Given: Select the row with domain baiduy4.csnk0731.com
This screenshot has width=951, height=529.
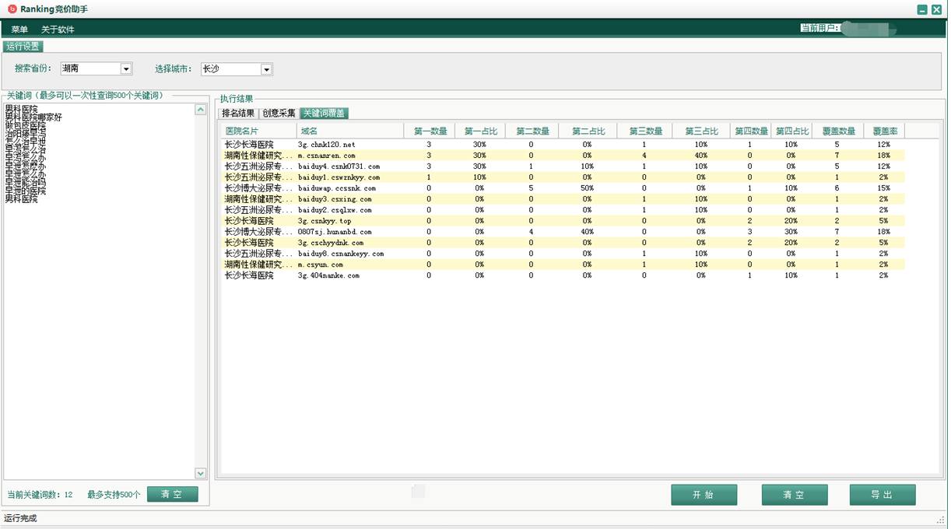Looking at the screenshot, I should 563,166.
